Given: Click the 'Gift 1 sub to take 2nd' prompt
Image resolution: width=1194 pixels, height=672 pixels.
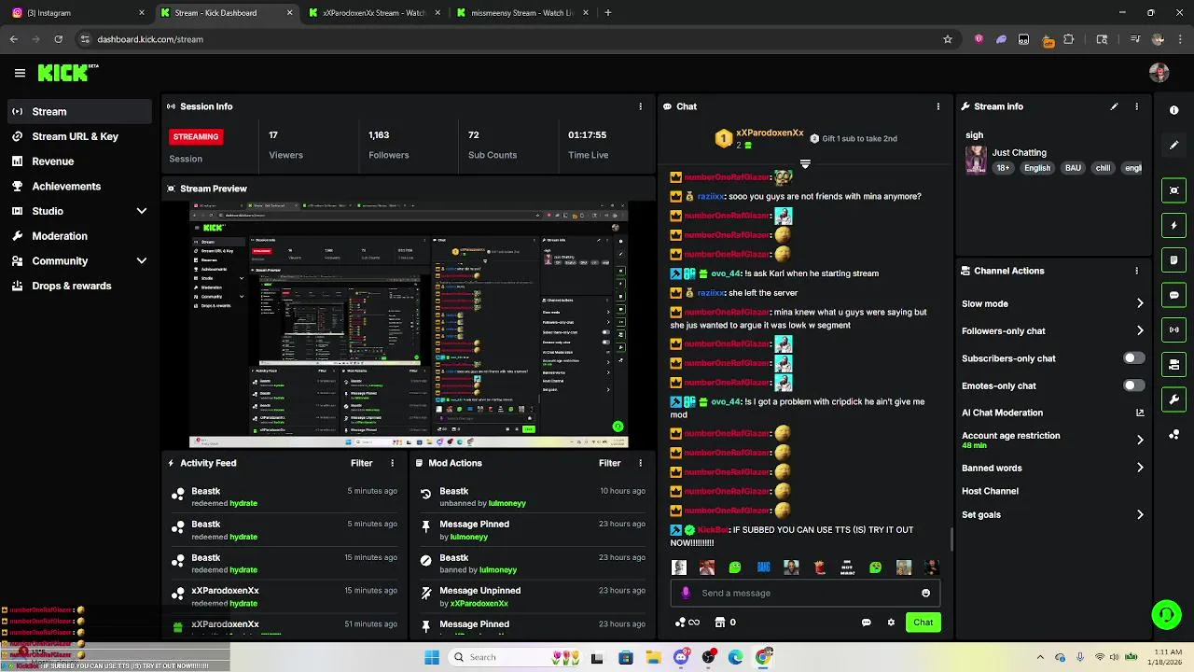Looking at the screenshot, I should tap(854, 138).
